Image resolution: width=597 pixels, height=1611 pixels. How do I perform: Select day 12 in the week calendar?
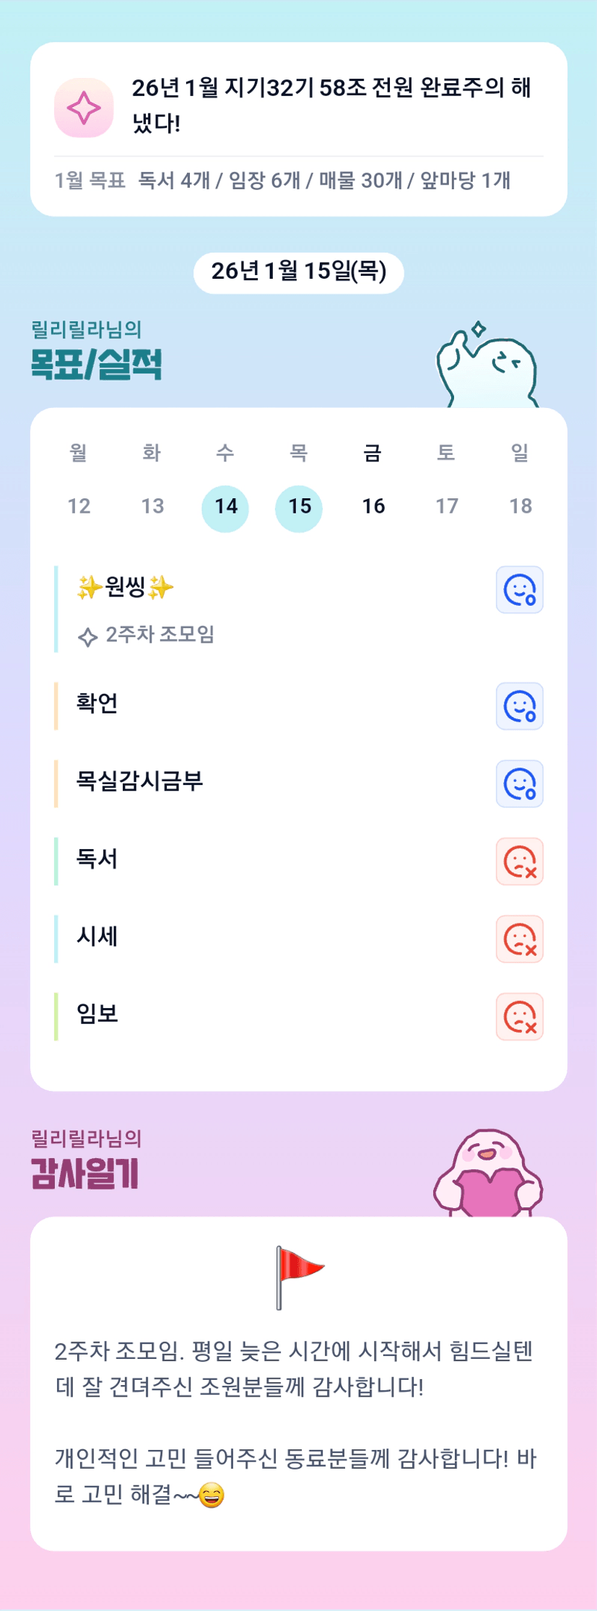pos(79,507)
